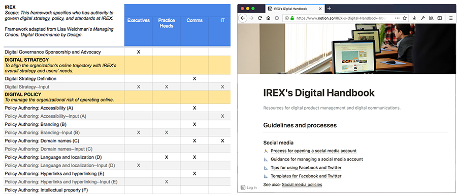Image resolution: width=457 pixels, height=194 pixels.
Task: Click the PDF icon beside Process for opening
Action: (x=266, y=151)
